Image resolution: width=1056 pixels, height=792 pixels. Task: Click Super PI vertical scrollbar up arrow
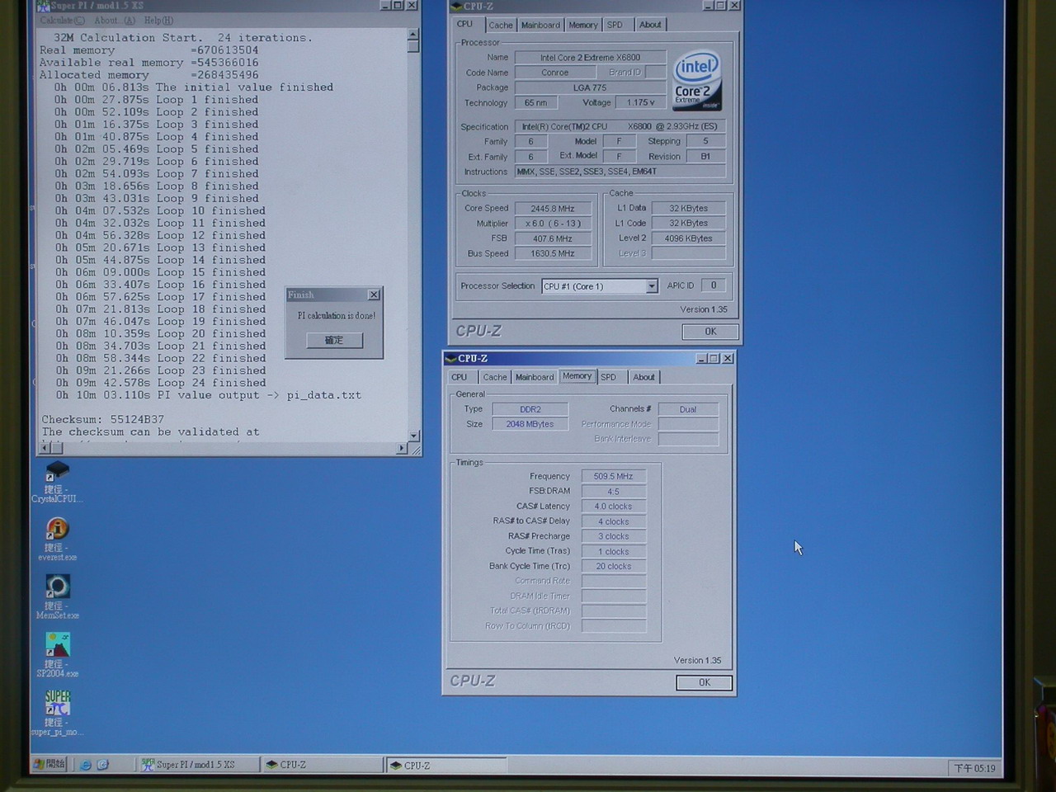[x=413, y=35]
